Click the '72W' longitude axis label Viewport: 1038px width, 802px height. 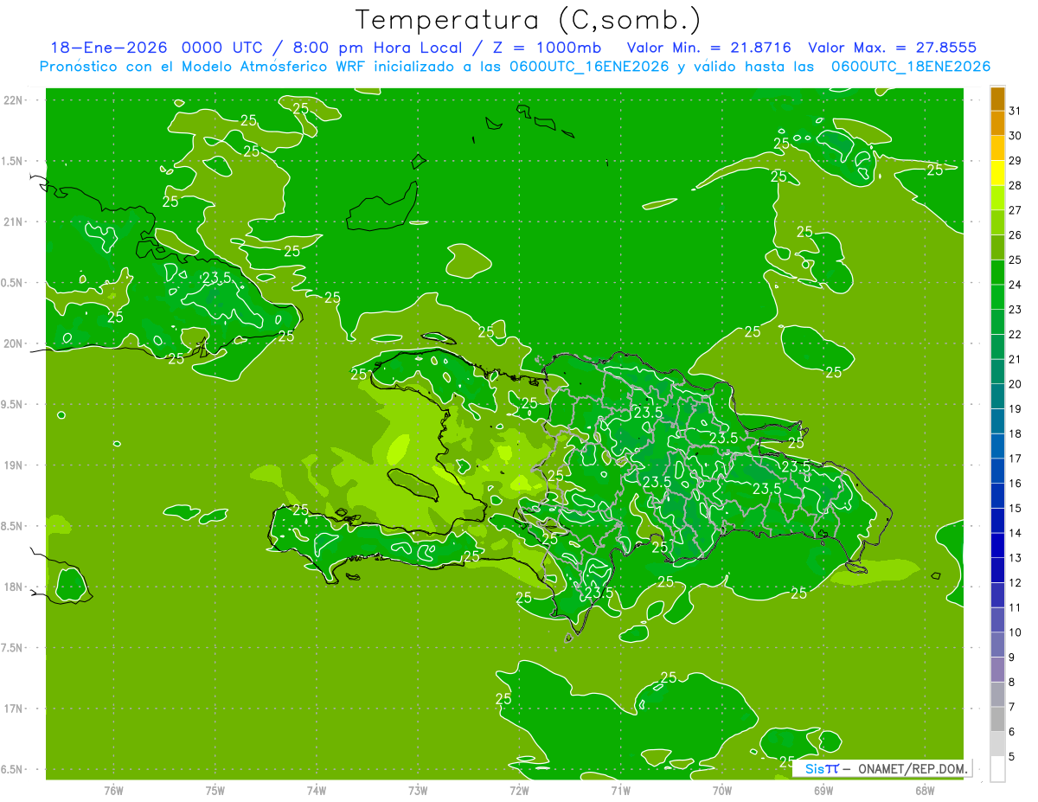[x=519, y=791]
